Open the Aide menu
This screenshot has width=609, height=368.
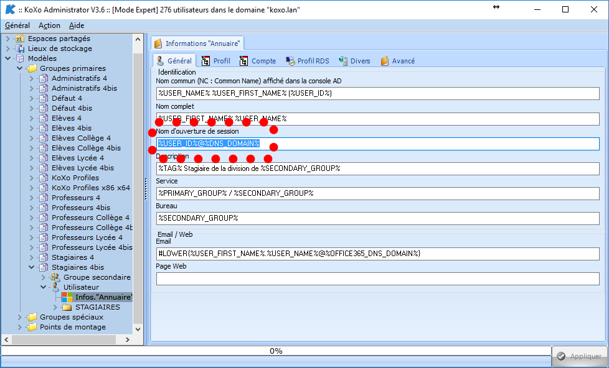(77, 25)
